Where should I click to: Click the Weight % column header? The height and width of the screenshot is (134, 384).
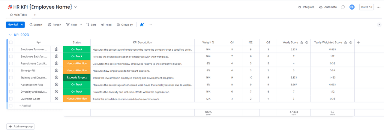pyautogui.click(x=208, y=43)
